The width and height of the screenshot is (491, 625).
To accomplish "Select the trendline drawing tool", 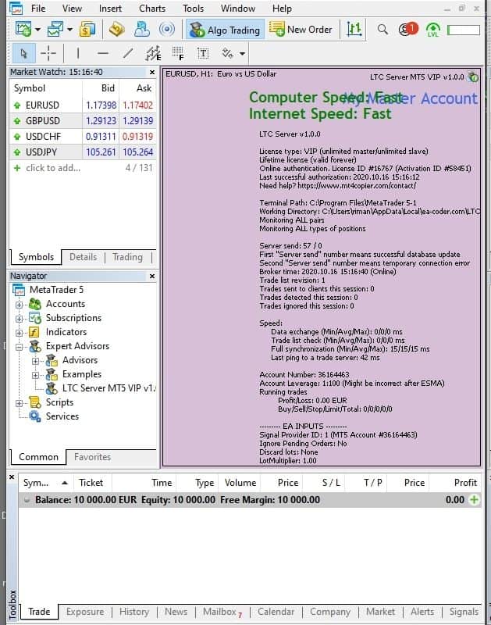I will point(127,53).
